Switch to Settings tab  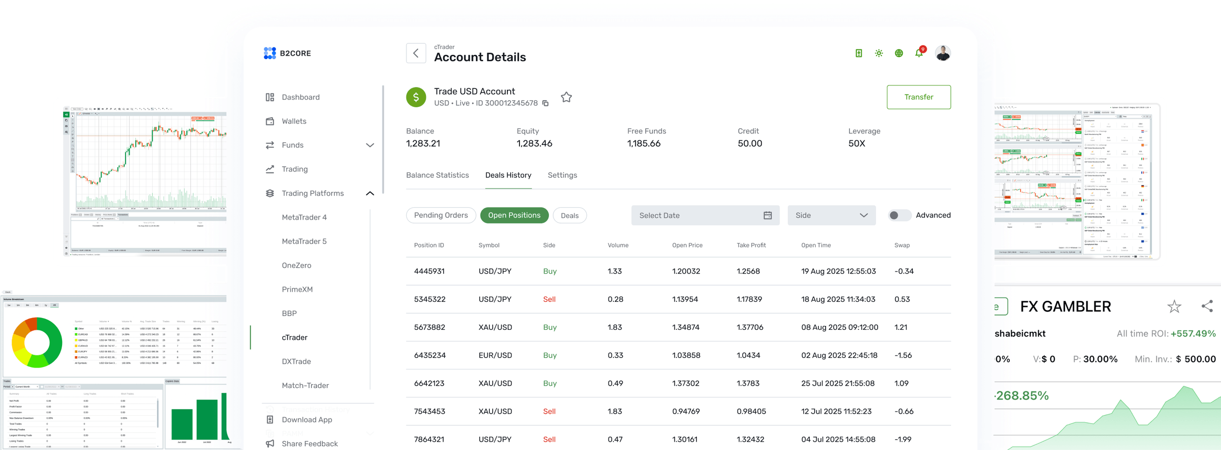tap(562, 175)
